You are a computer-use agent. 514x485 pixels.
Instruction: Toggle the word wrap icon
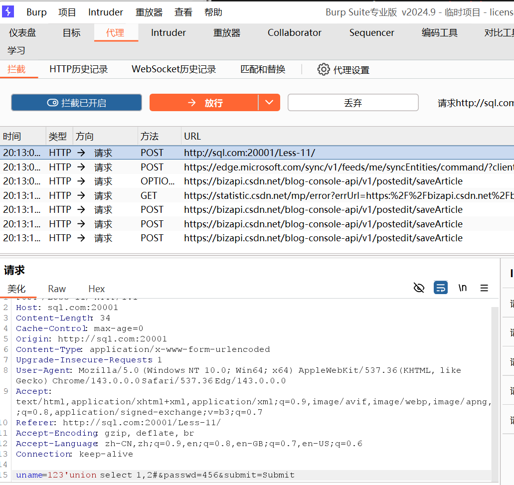(441, 288)
